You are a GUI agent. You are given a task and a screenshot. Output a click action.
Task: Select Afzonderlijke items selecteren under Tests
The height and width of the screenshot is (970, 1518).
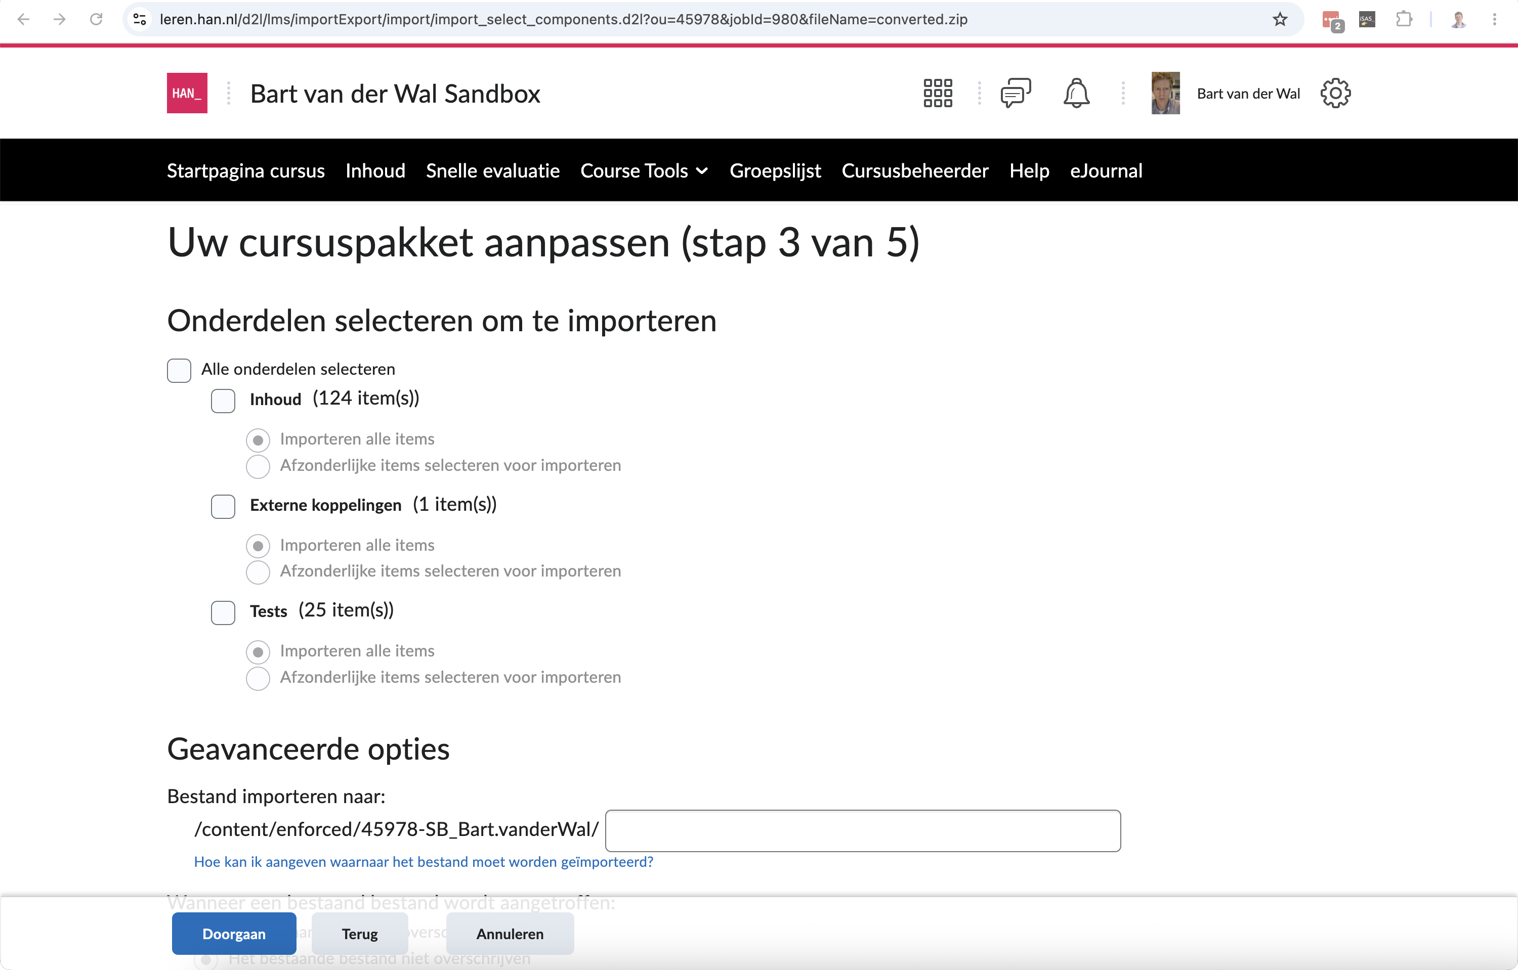click(x=258, y=678)
